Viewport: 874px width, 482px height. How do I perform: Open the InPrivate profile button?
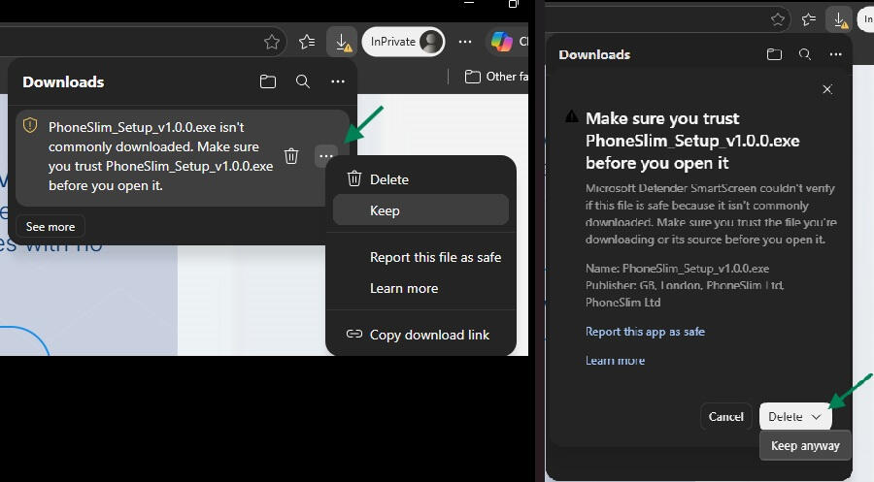click(404, 42)
